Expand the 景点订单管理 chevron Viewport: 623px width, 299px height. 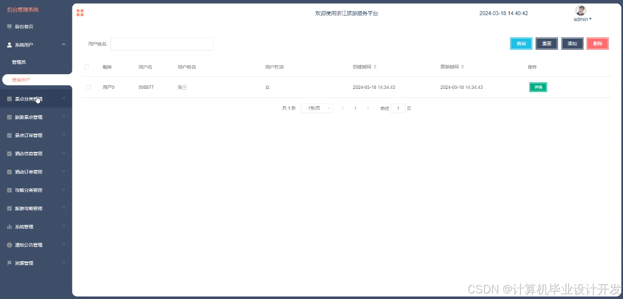(64, 135)
